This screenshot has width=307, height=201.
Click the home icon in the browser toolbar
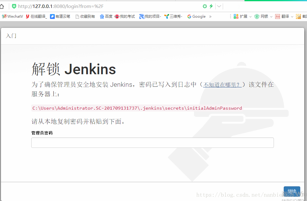[x=2, y=6]
